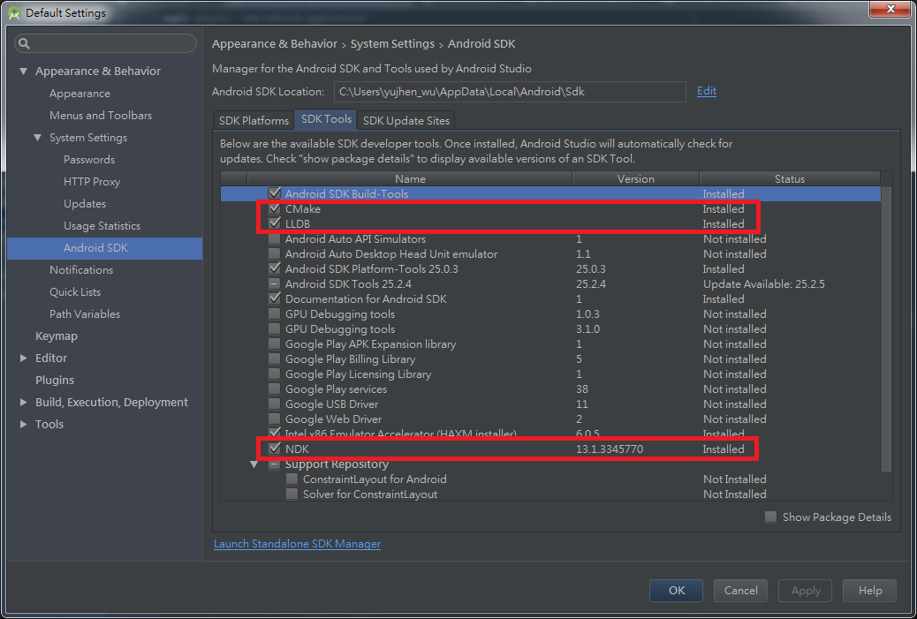The height and width of the screenshot is (619, 917).
Task: Select the SDK Tools tab
Action: (x=326, y=119)
